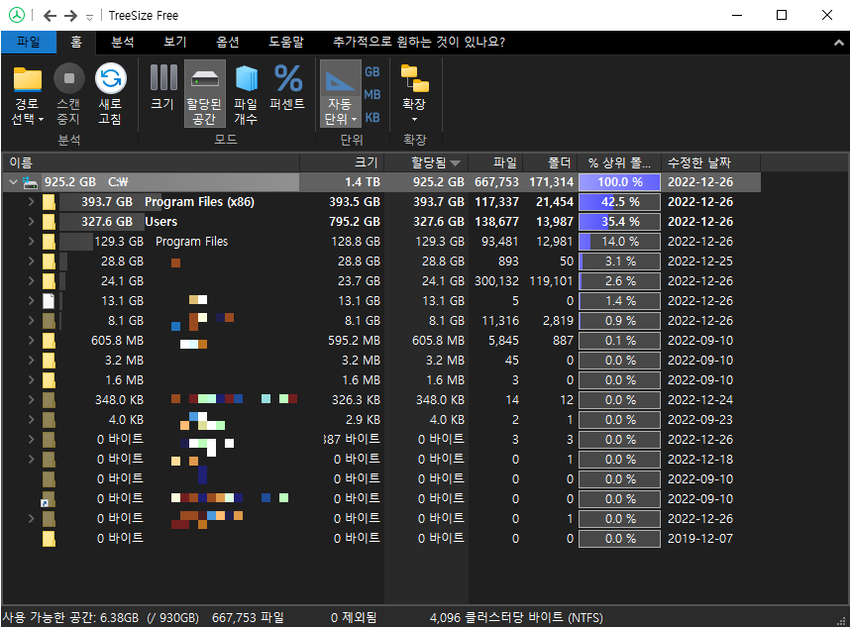Sort by the % 상위 폴더 column header

coord(619,162)
